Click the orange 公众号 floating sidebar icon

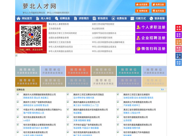tap(178, 42)
